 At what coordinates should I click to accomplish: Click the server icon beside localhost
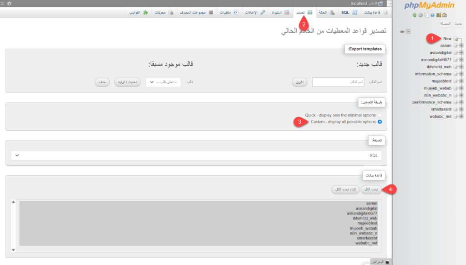tap(380, 4)
